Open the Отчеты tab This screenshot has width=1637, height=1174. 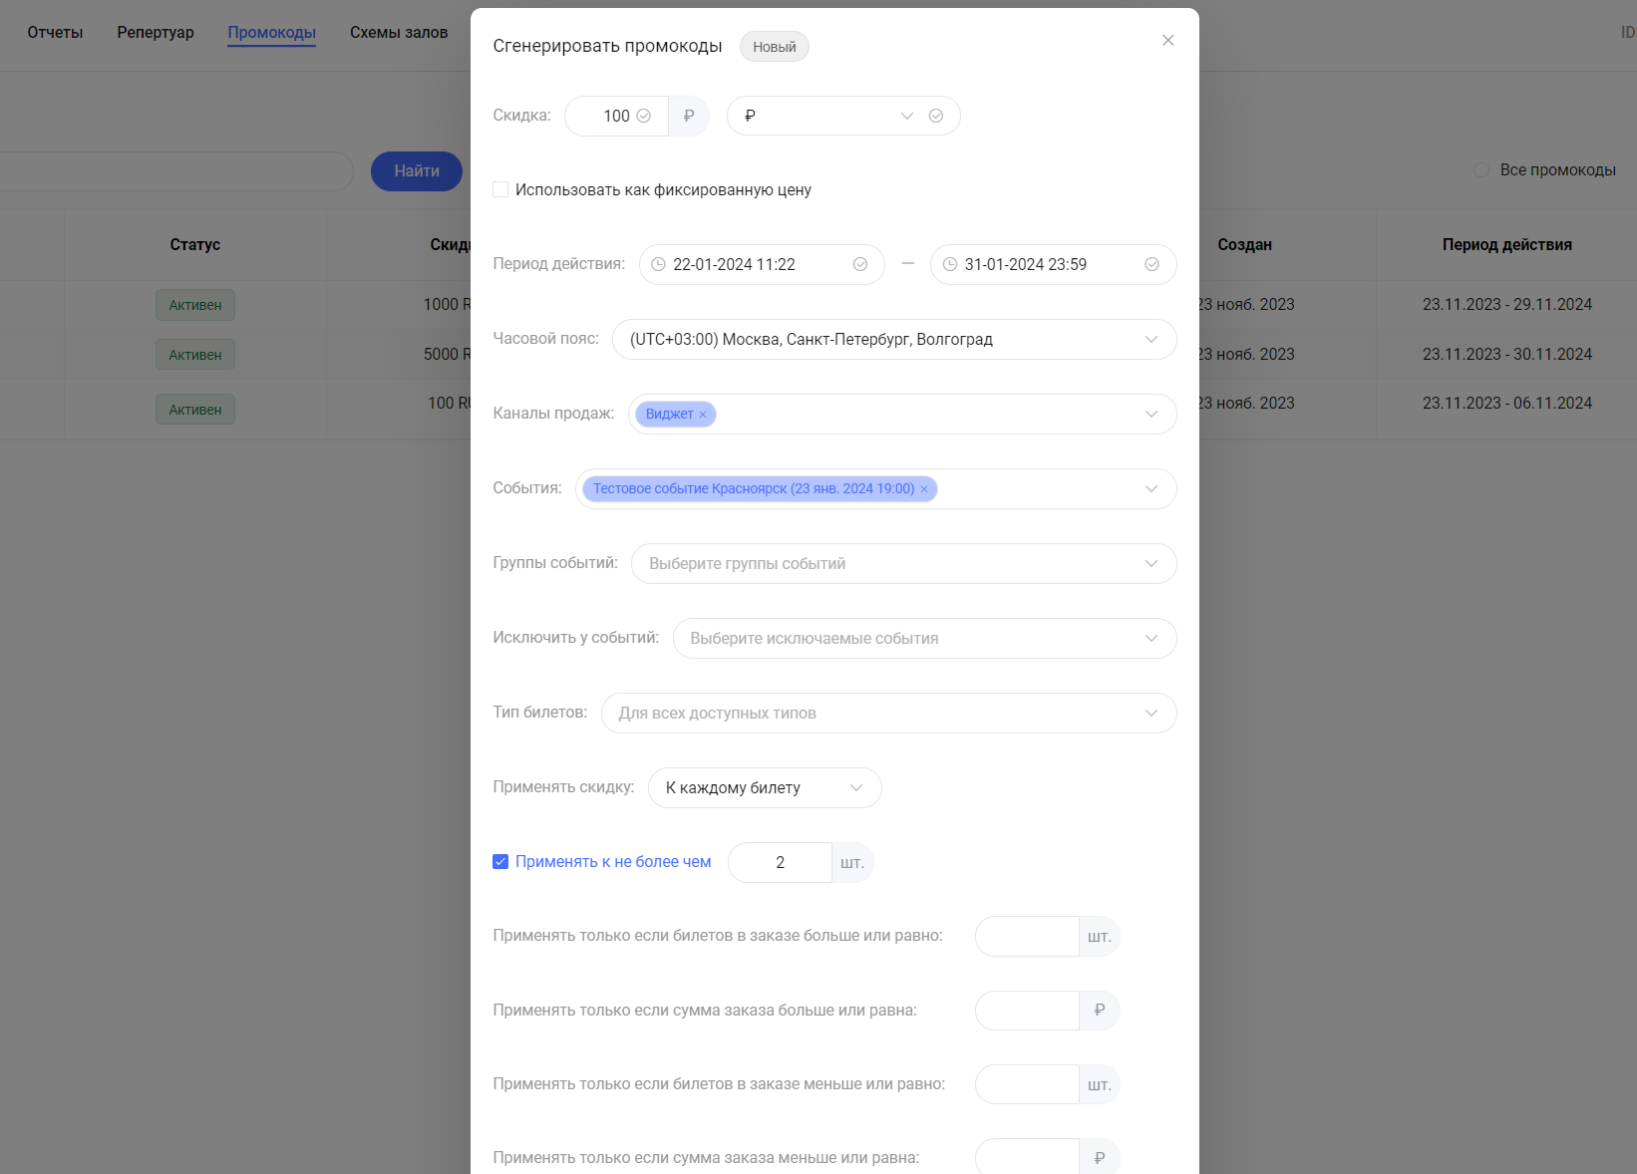(x=55, y=33)
